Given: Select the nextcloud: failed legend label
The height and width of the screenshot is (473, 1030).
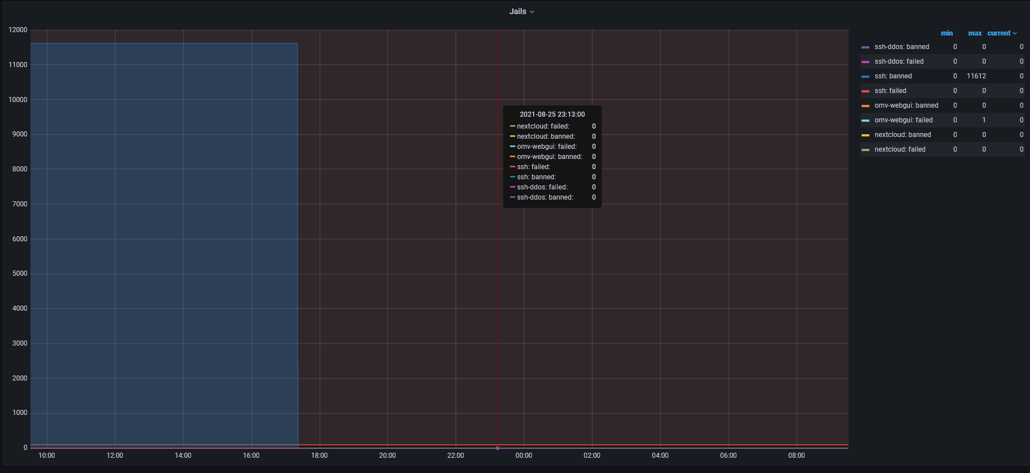Looking at the screenshot, I should tap(900, 149).
